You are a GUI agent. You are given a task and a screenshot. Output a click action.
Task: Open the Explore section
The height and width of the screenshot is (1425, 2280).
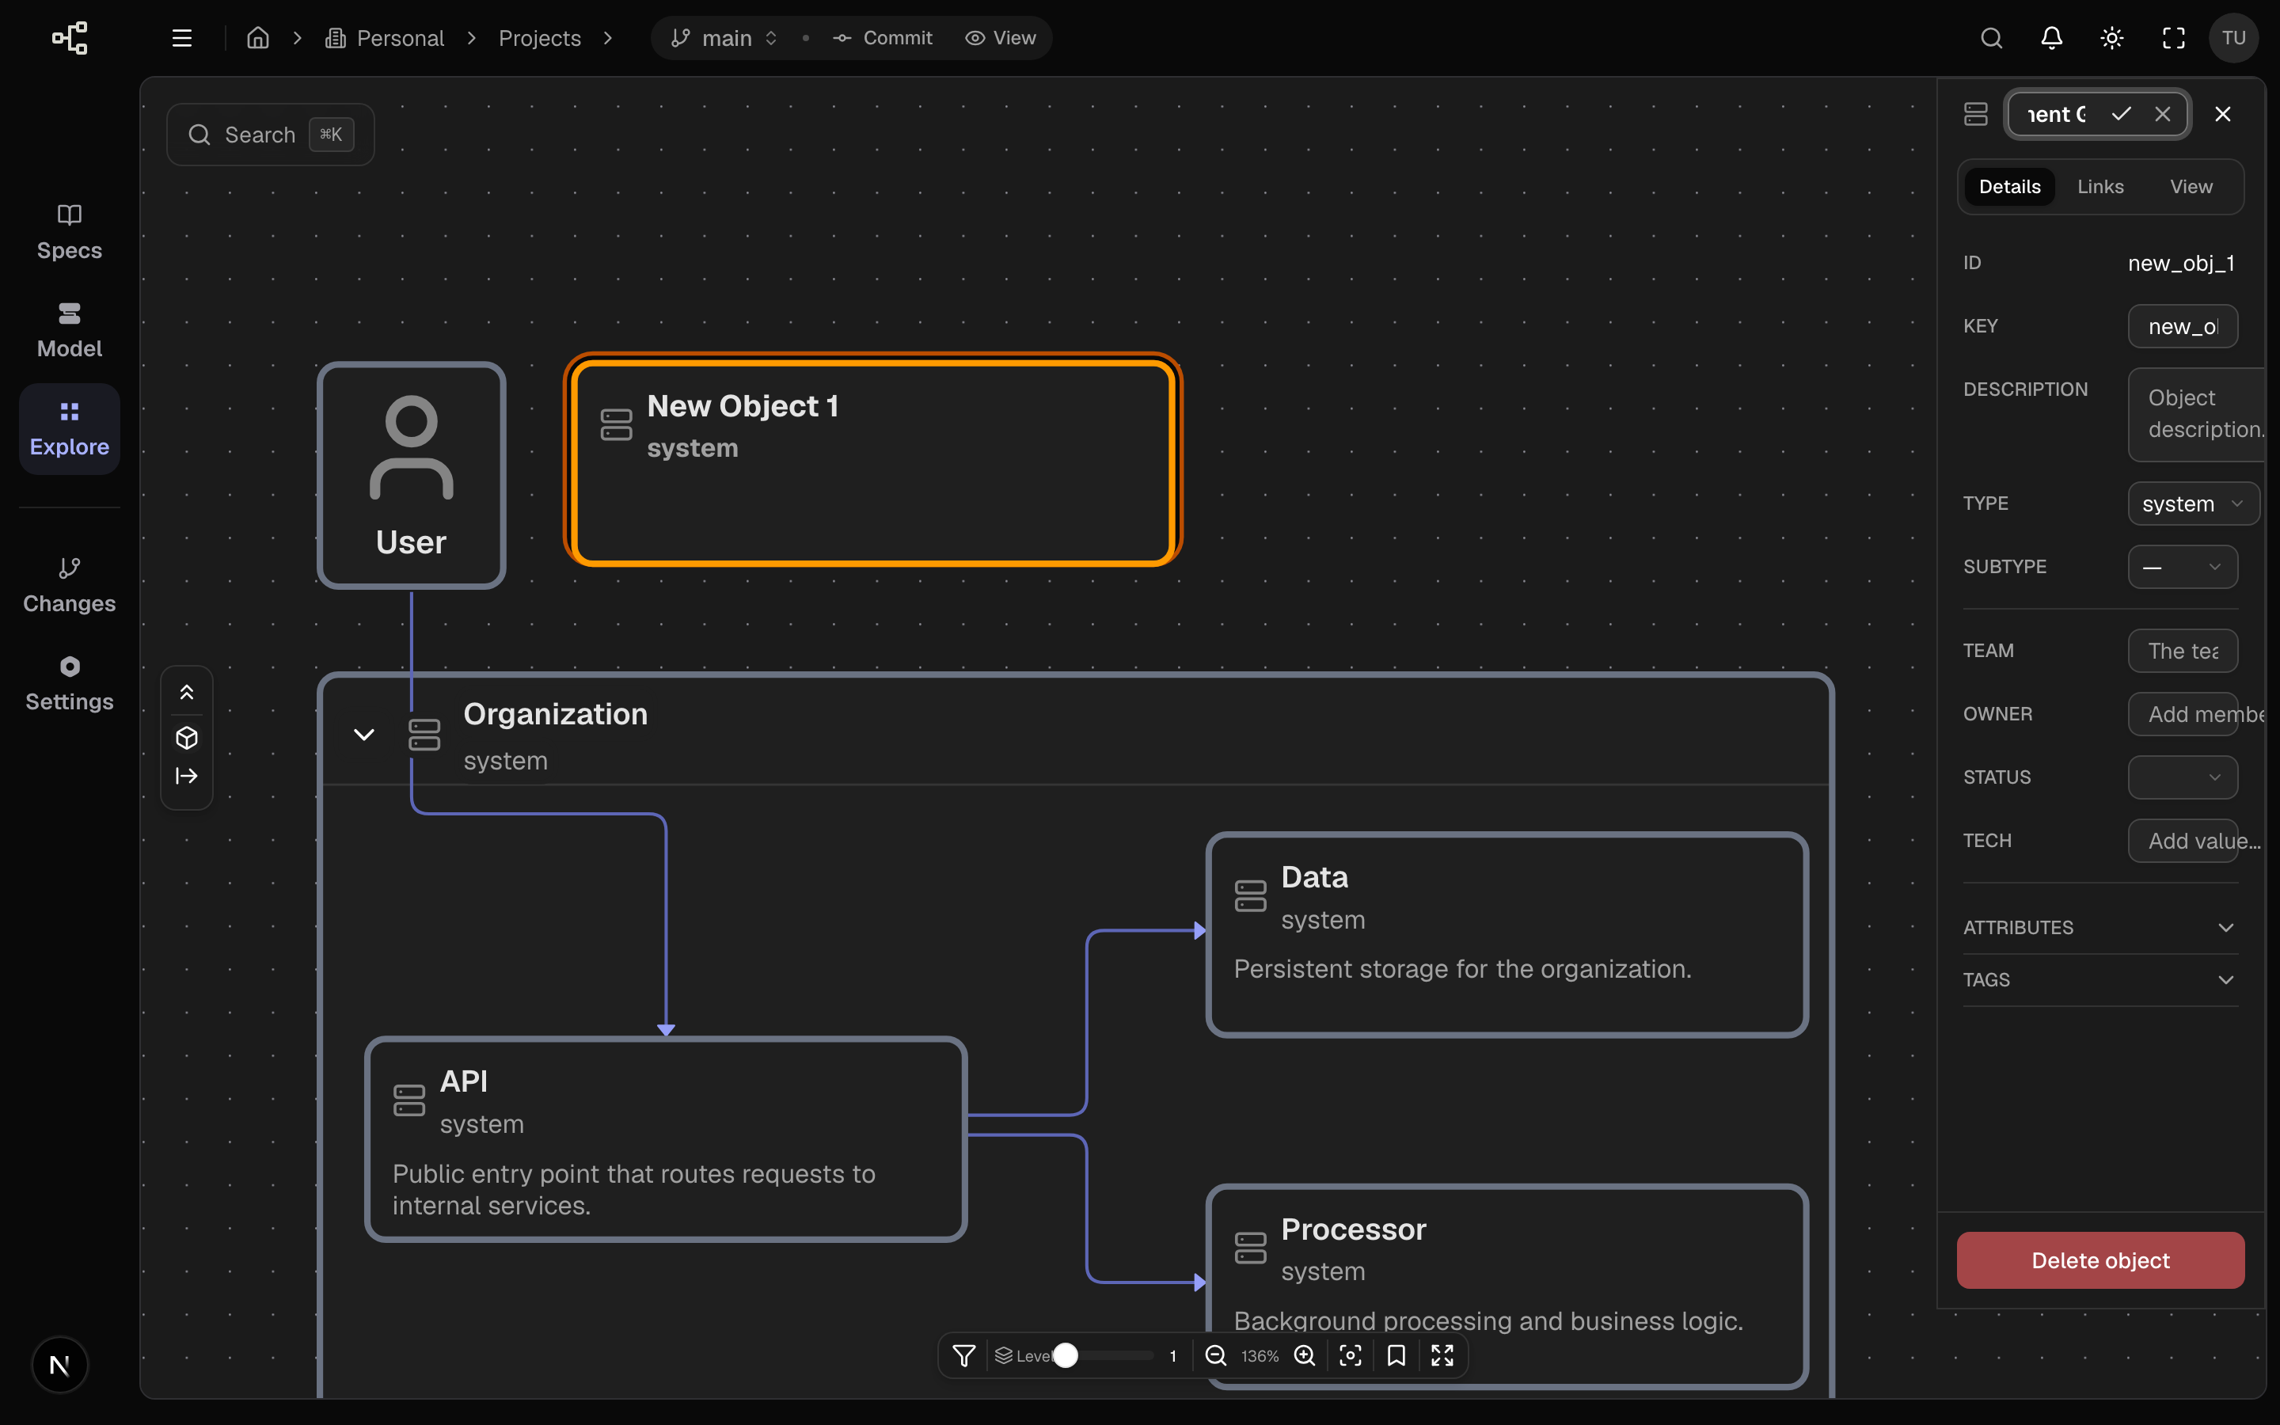[x=70, y=429]
